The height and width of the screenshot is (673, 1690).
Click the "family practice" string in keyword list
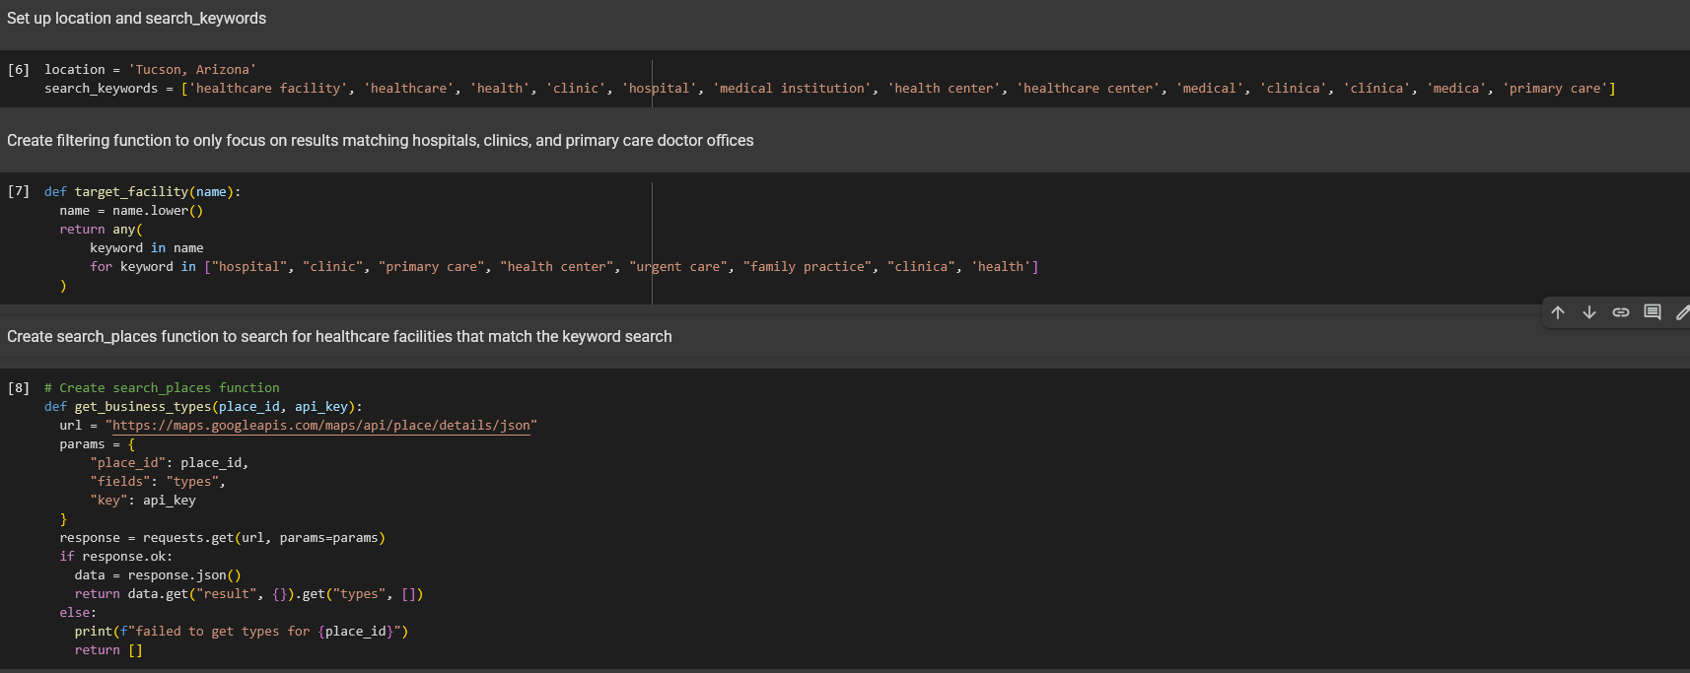[808, 267]
